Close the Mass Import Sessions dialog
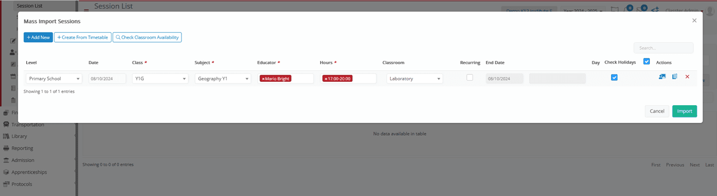The image size is (717, 196). pyautogui.click(x=694, y=20)
